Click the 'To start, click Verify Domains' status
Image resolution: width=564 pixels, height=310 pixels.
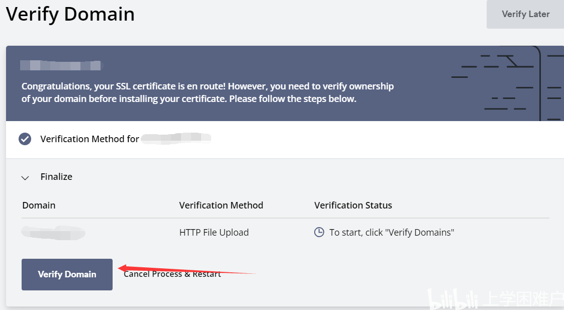pos(392,233)
